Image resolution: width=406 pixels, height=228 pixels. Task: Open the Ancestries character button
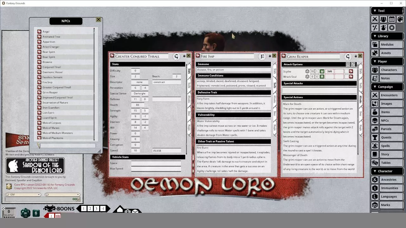point(387,180)
